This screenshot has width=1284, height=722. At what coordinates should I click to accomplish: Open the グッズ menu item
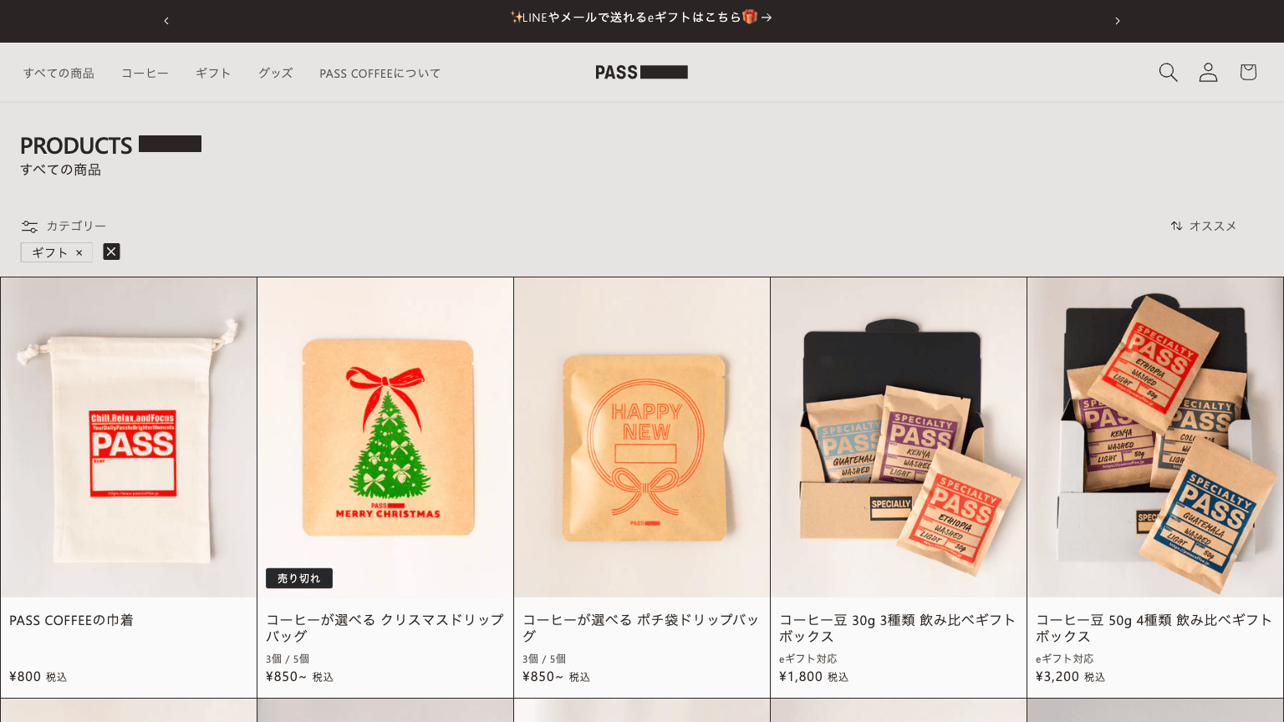coord(275,74)
